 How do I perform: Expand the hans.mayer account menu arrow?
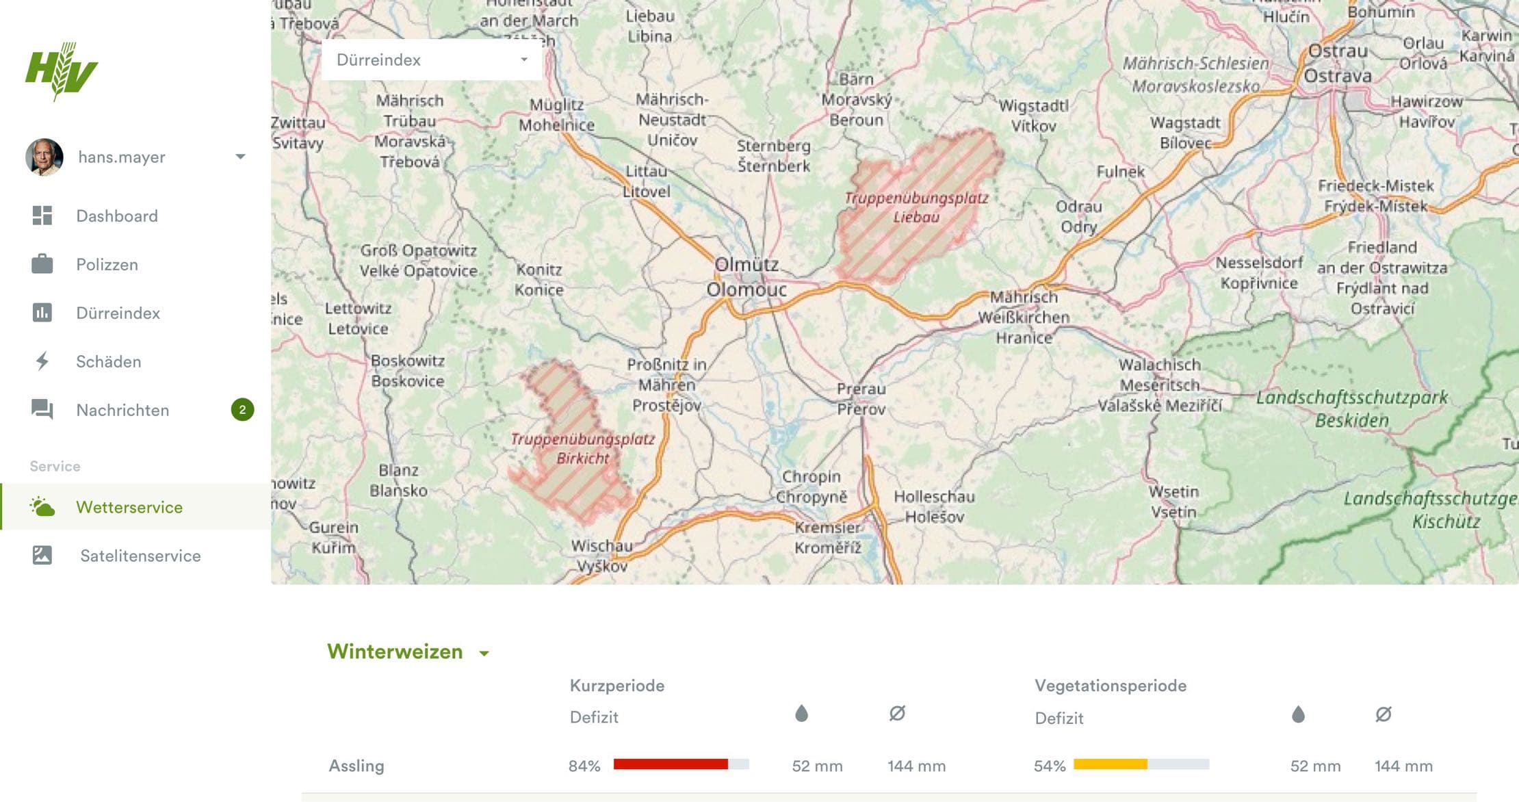click(240, 157)
